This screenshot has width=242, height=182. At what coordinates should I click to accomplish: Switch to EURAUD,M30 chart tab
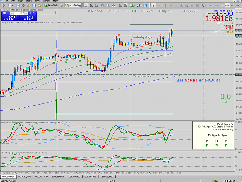tap(24, 177)
